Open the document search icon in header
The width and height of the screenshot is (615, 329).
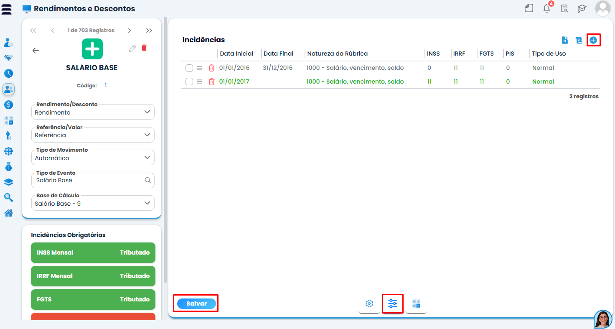point(564,8)
